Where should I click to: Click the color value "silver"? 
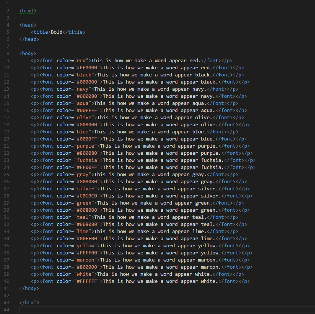tap(85, 189)
